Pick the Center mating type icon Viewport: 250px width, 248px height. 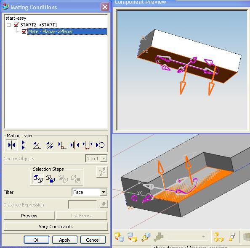tap(74, 145)
